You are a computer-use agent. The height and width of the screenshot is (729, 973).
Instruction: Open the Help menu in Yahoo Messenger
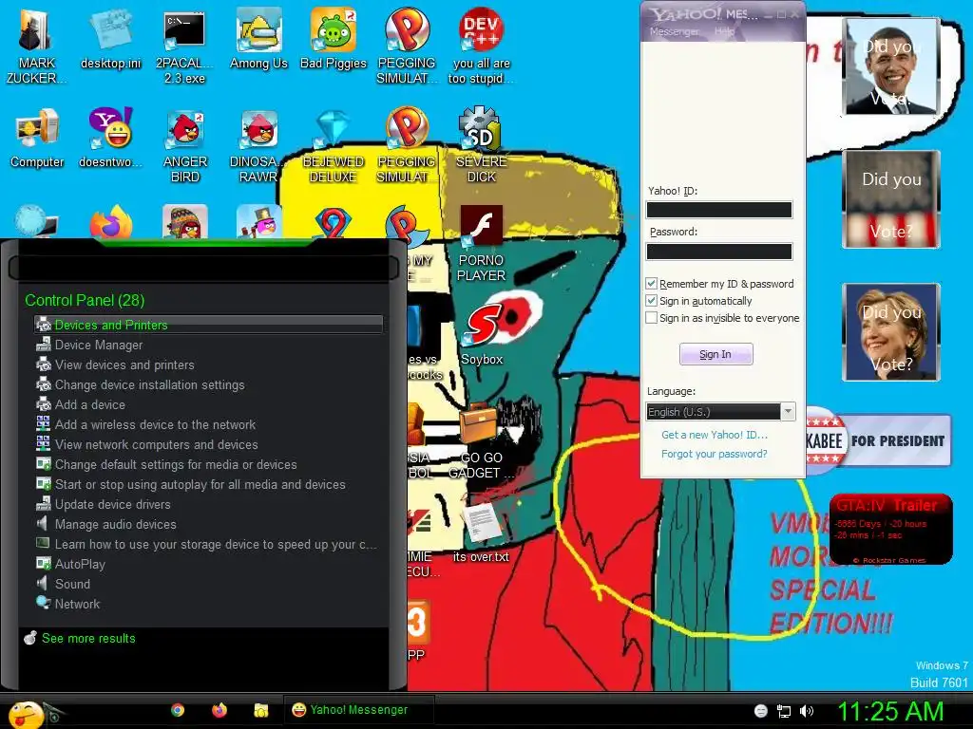point(724,31)
